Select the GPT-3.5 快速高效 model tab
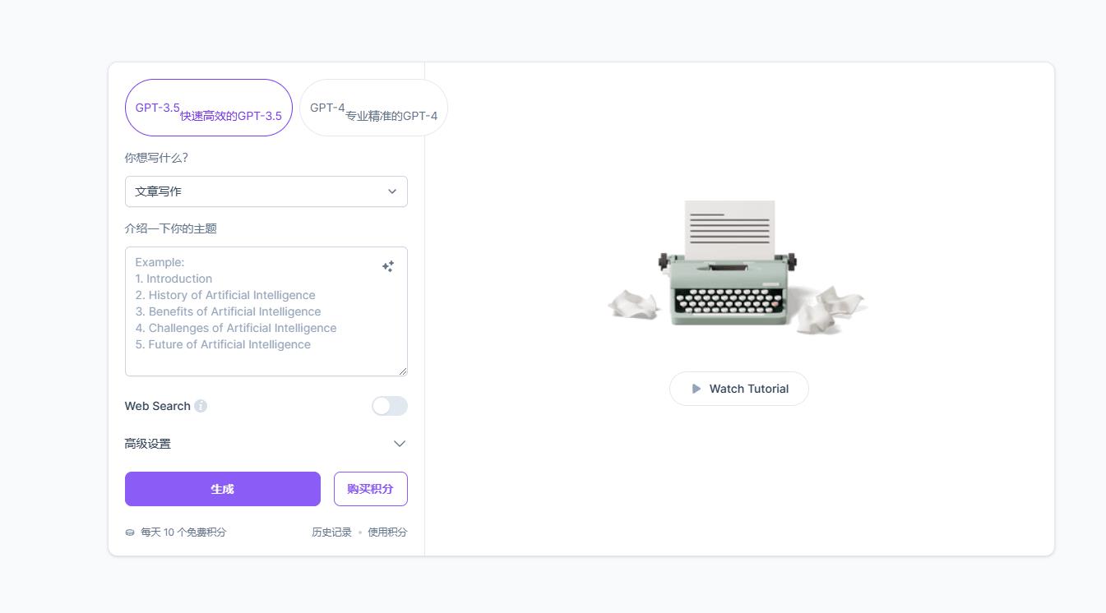Image resolution: width=1106 pixels, height=613 pixels. point(209,108)
